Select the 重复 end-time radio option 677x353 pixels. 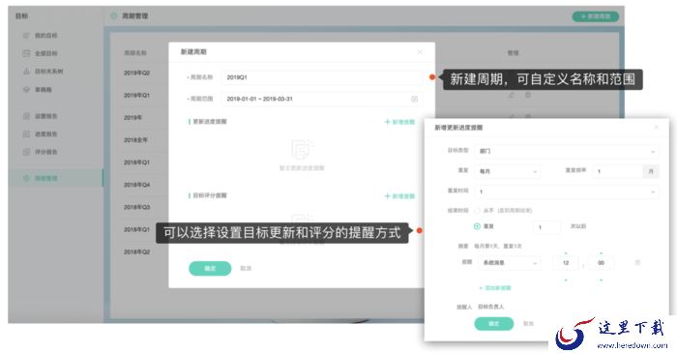477,226
